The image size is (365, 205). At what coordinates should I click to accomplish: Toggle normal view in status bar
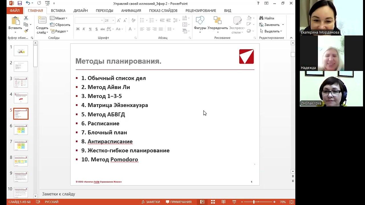tap(202, 202)
